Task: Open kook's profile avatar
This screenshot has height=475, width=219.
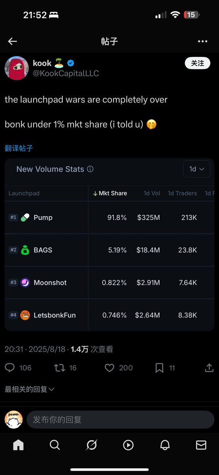Action: [17, 68]
